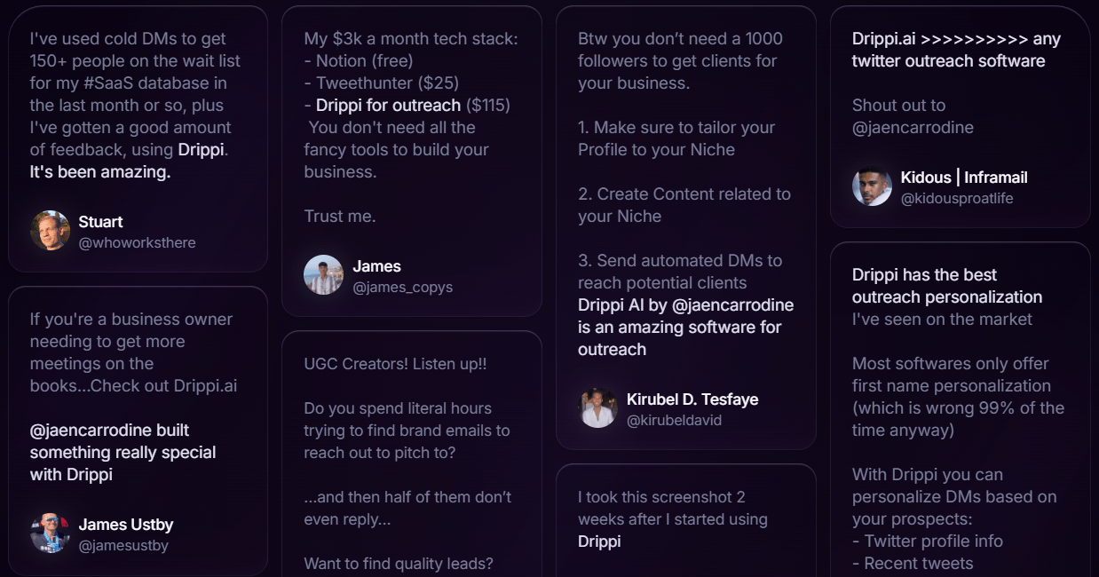Visit the @kirubeldavid handle
The height and width of the screenshot is (577, 1099).
pyautogui.click(x=674, y=420)
